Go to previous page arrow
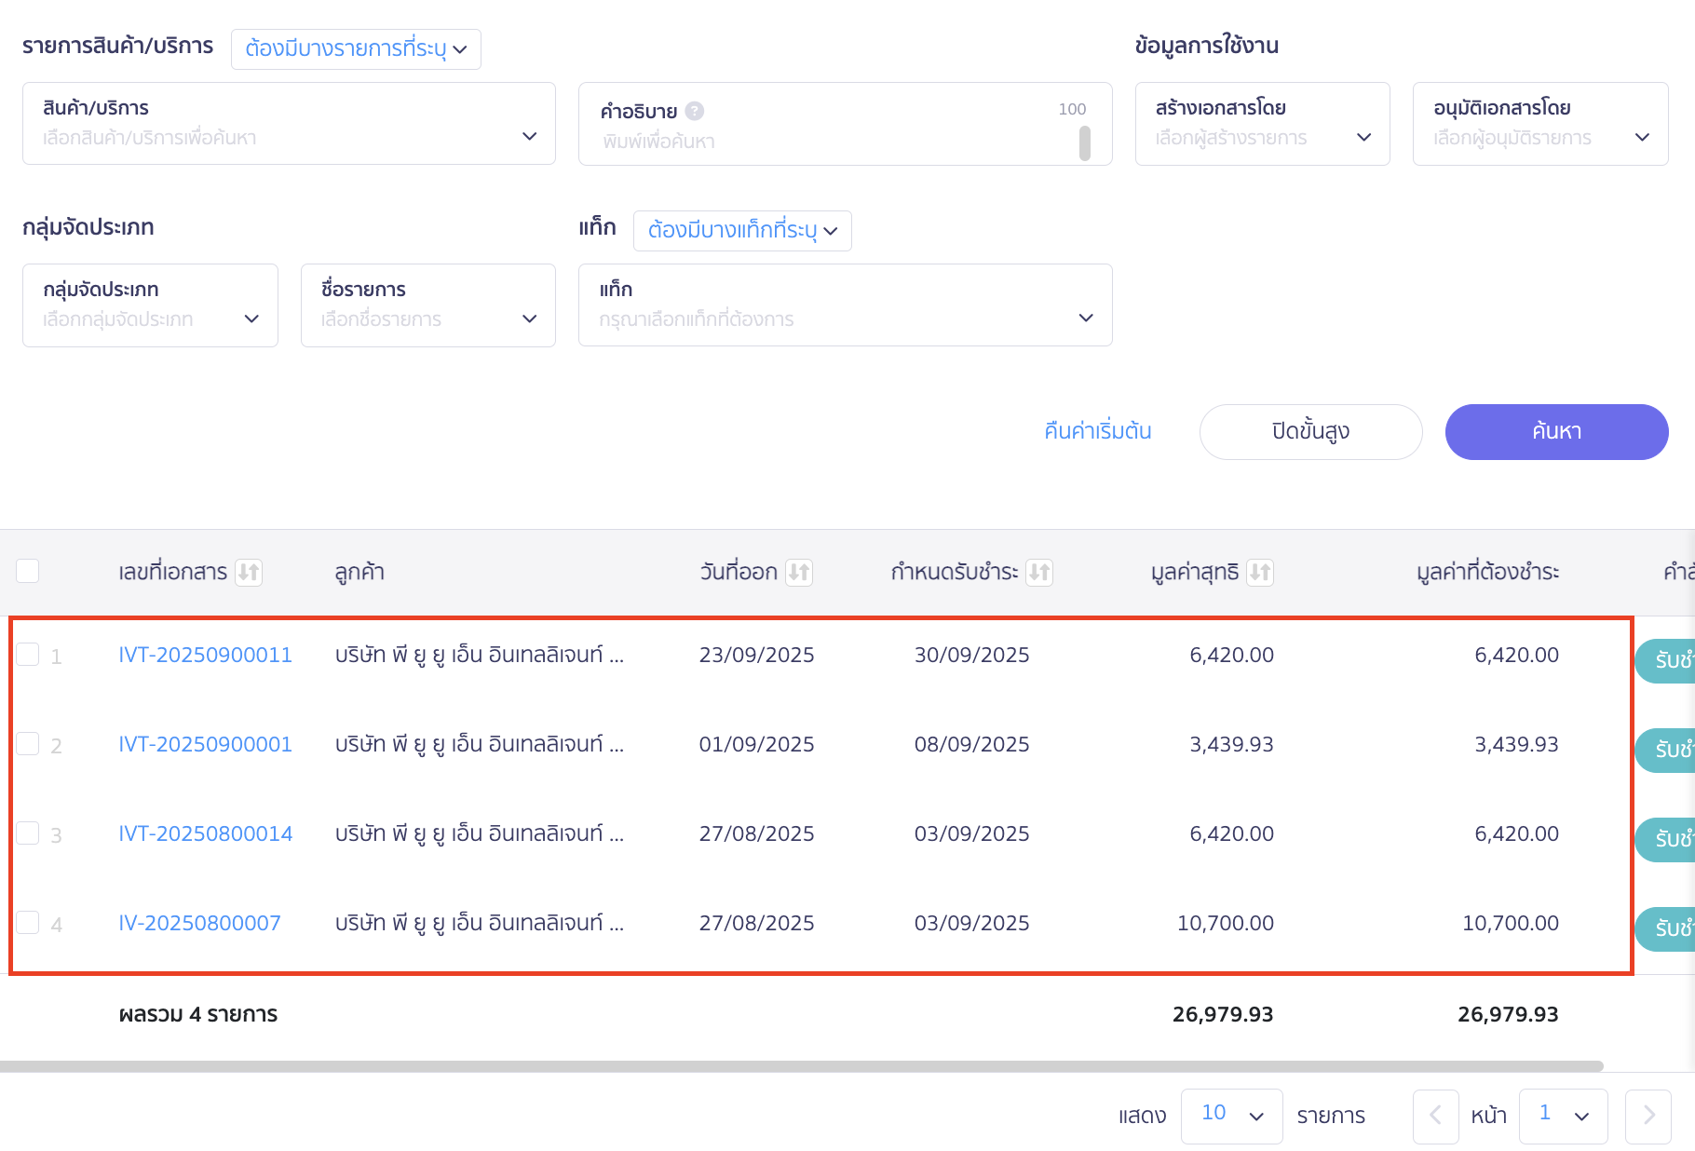 pyautogui.click(x=1435, y=1116)
